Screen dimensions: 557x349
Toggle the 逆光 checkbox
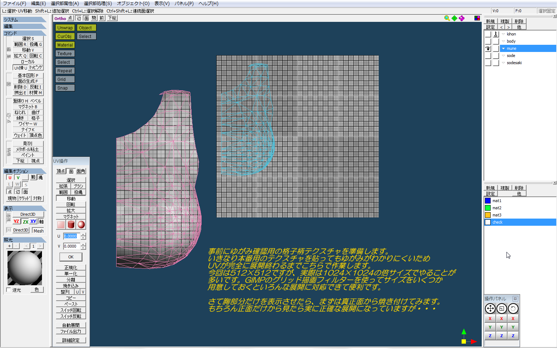click(9, 290)
